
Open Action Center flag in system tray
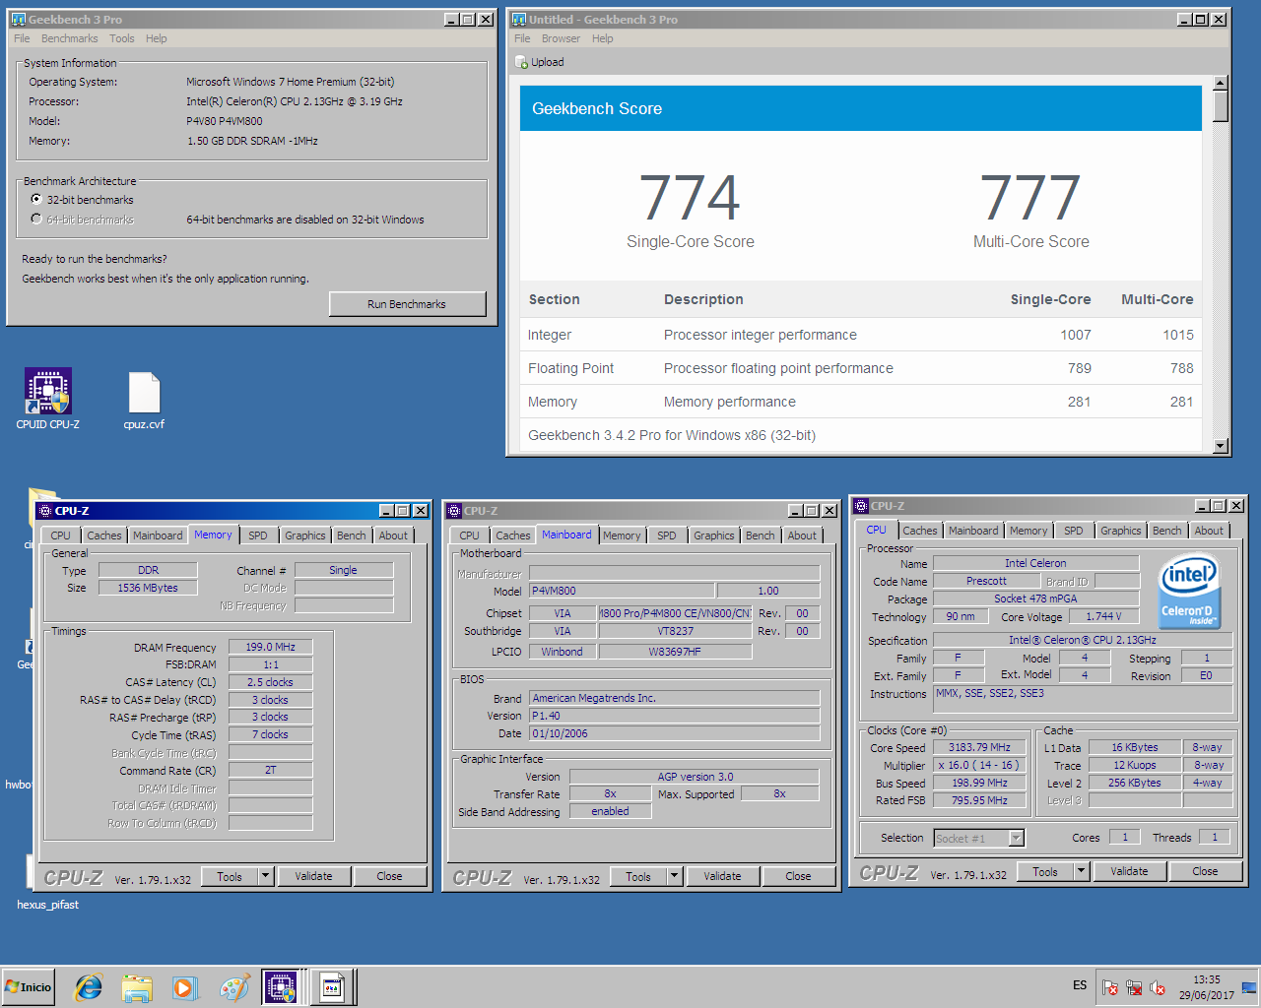point(1110,987)
